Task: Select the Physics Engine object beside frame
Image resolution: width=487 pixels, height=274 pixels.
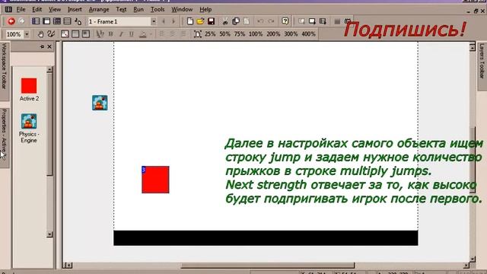Action: click(100, 103)
